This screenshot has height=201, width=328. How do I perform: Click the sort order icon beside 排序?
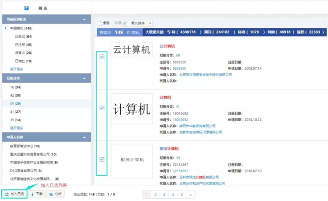pos(126,23)
